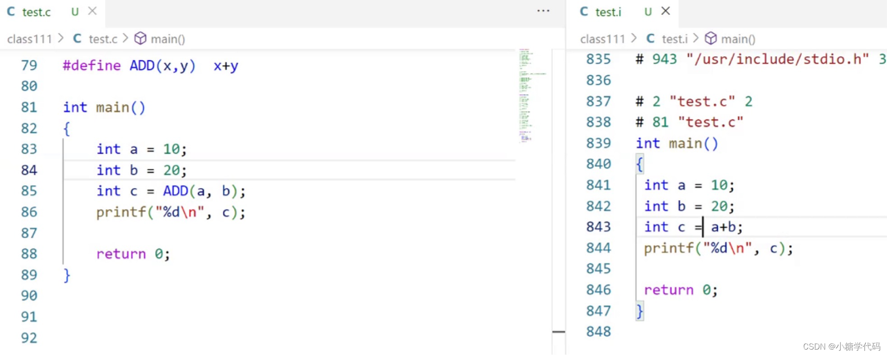Click ADD(x,y) macro name on line 79
The image size is (887, 355).
(162, 66)
